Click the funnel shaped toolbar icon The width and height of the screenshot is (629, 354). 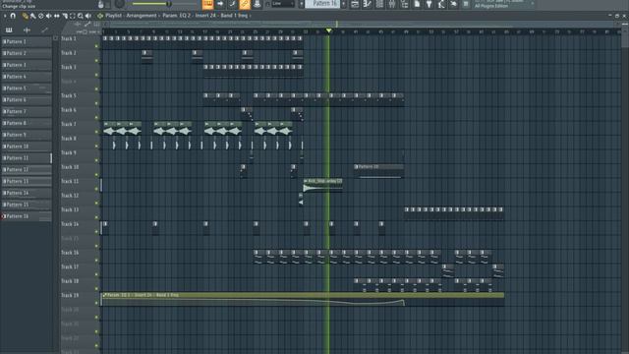coord(429,4)
